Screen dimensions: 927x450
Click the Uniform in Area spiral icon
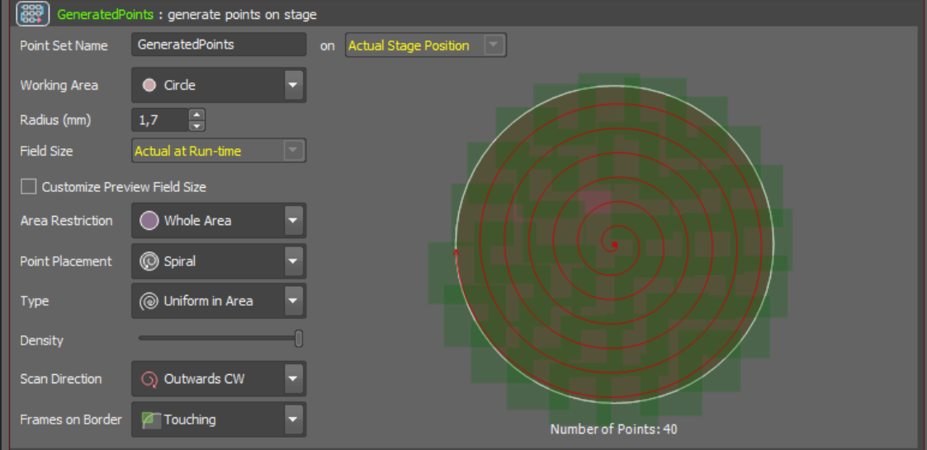[149, 302]
